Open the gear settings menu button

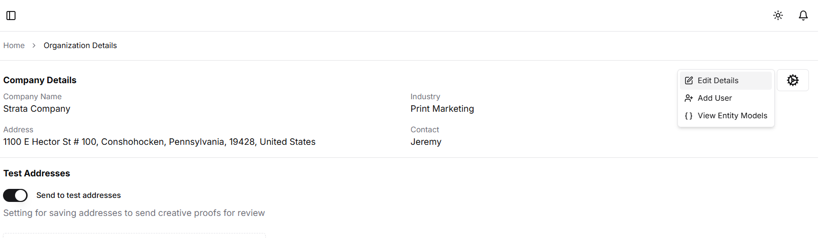[x=792, y=80]
